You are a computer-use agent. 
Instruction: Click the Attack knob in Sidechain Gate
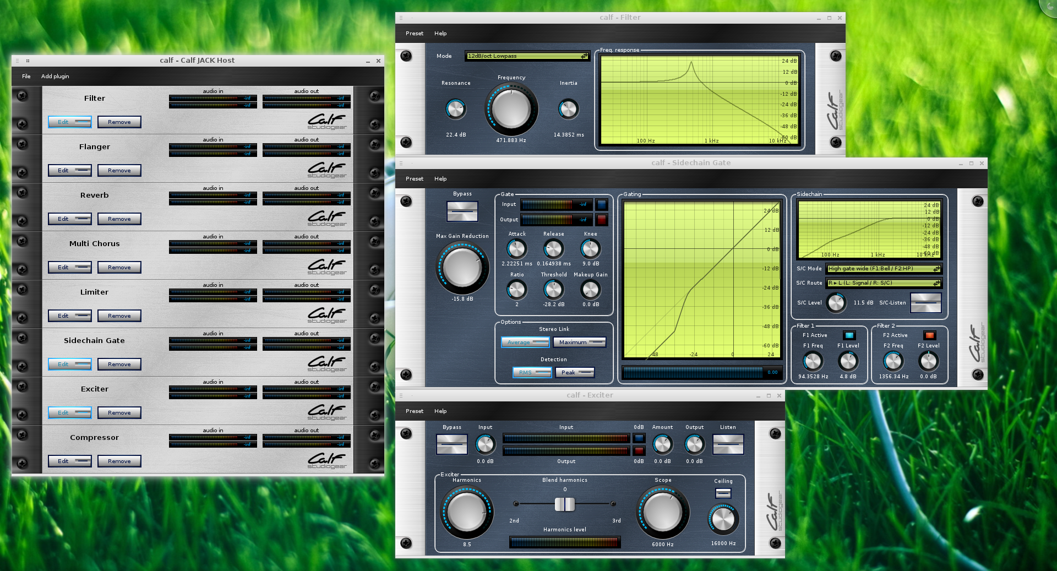[x=516, y=249]
